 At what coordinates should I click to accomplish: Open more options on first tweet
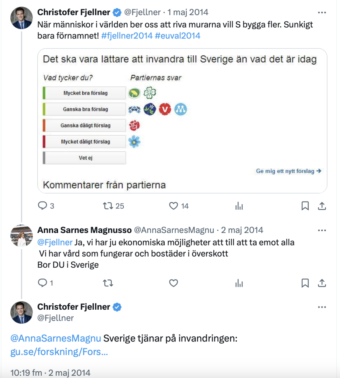coord(322,13)
